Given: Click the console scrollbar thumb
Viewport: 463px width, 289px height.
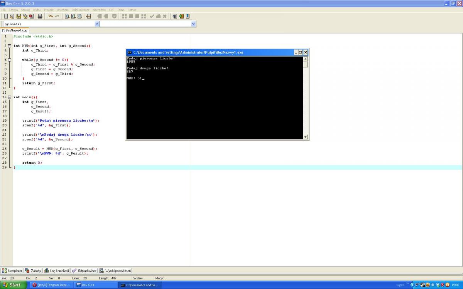Looking at the screenshot, I should [306, 64].
